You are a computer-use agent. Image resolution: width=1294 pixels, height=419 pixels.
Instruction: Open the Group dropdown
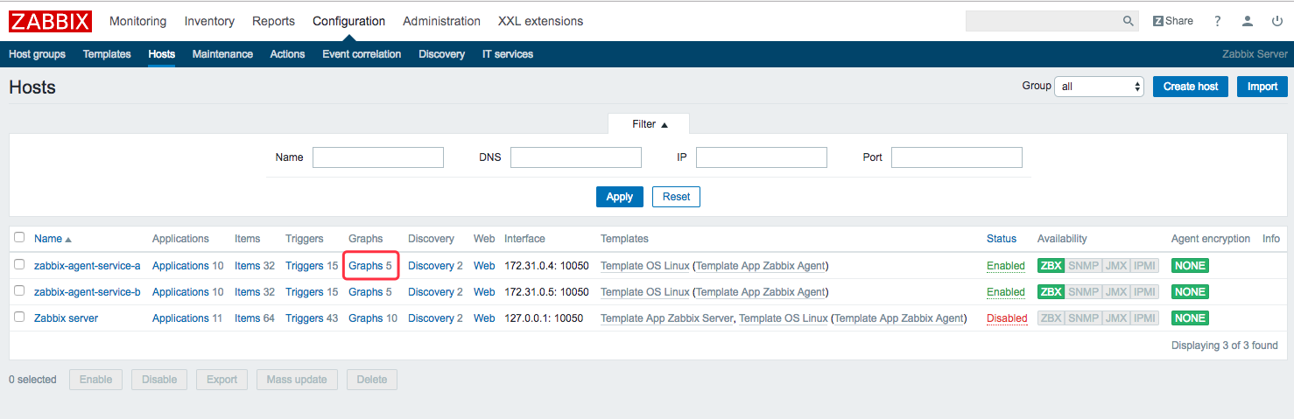point(1100,87)
